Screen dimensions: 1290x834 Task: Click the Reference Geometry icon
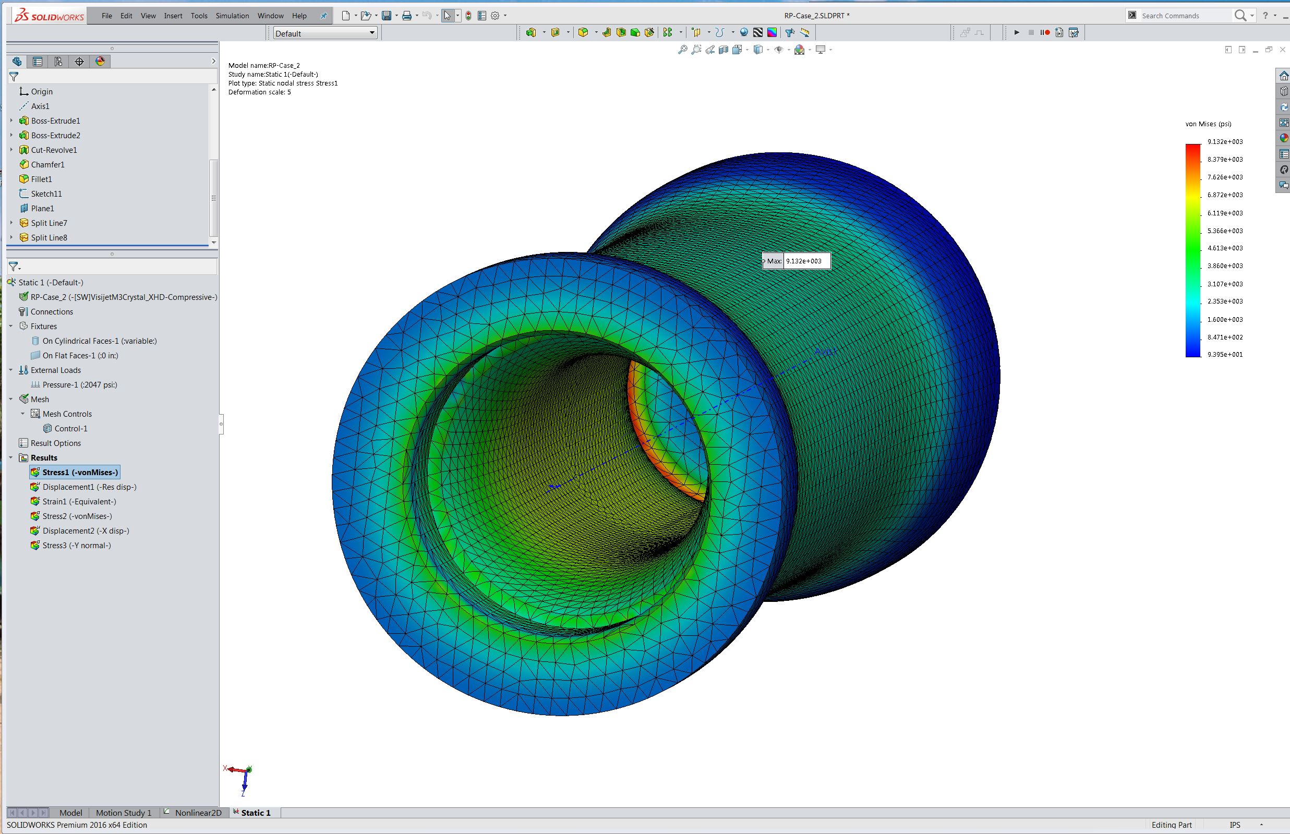tap(696, 32)
